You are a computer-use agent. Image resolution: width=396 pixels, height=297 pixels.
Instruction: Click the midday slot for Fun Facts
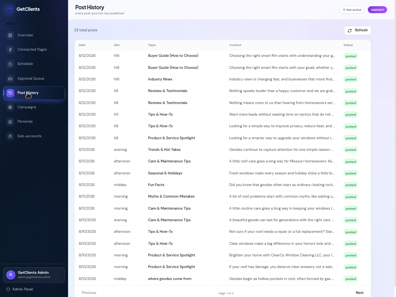pyautogui.click(x=120, y=185)
